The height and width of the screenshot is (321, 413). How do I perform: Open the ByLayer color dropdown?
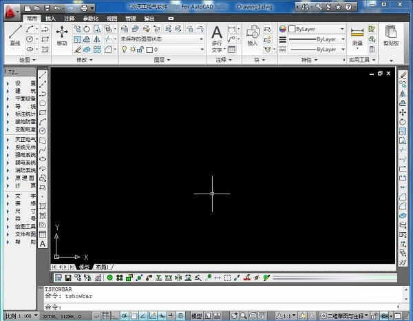[313, 30]
